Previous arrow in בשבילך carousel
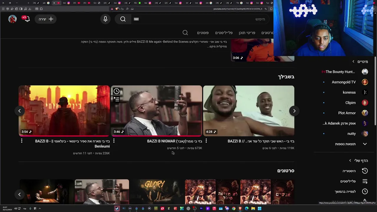377x212 pixels. [x=19, y=111]
